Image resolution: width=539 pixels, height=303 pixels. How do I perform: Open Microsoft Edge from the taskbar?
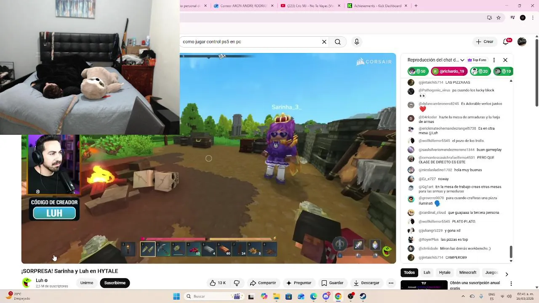(313, 296)
